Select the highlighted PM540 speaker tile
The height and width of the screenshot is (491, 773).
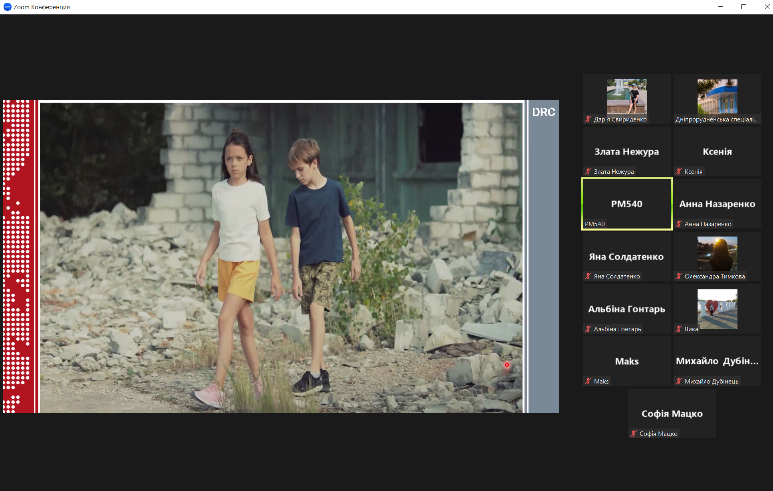(626, 204)
